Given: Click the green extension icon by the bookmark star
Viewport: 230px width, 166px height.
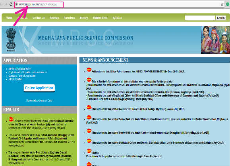Looking at the screenshot, I should (228, 4).
